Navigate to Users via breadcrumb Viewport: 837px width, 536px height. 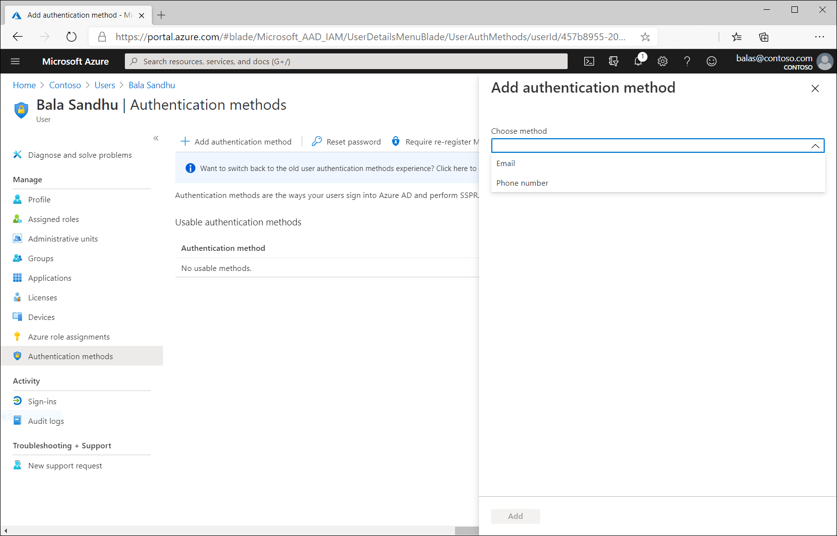tap(105, 85)
